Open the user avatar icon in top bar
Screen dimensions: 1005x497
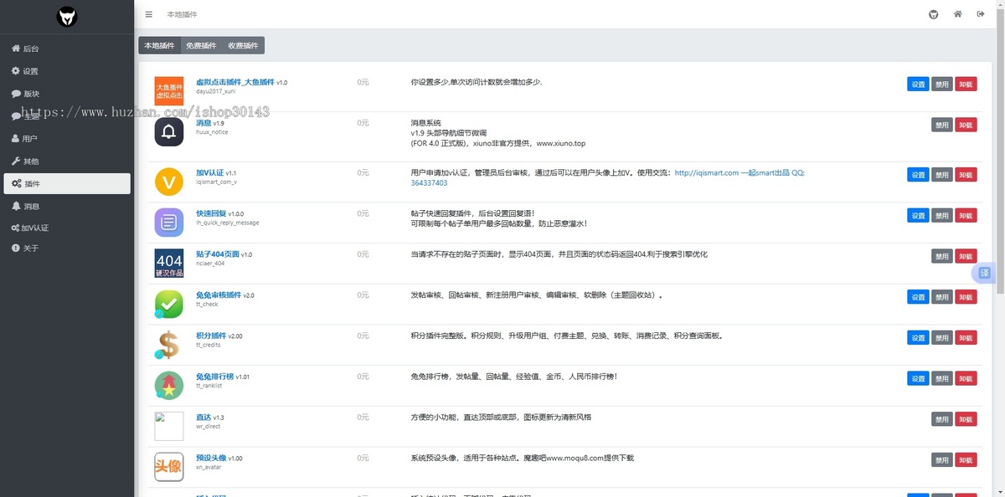point(934,14)
